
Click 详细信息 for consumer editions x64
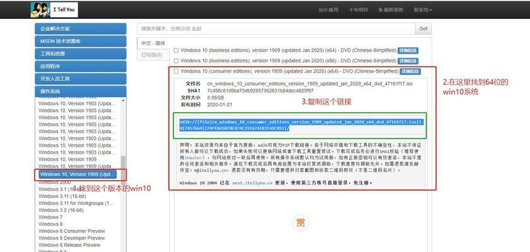pyautogui.click(x=410, y=71)
